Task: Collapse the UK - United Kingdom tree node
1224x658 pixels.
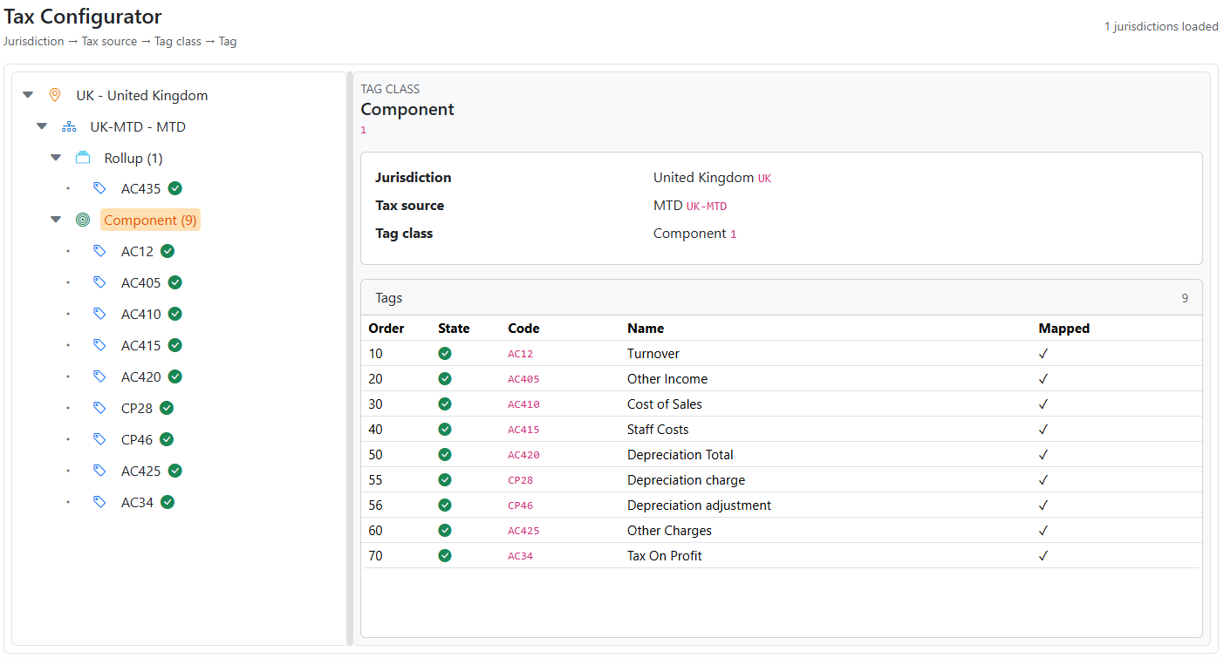Action: point(27,94)
